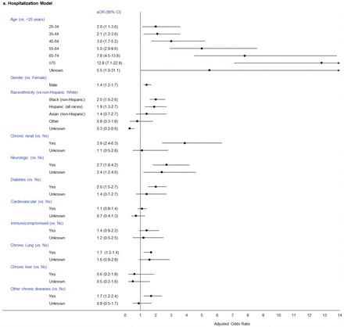Screen dimensions: 344x327
Task: Select the 'aOR (95% CI)' column header
Action: click(x=109, y=12)
